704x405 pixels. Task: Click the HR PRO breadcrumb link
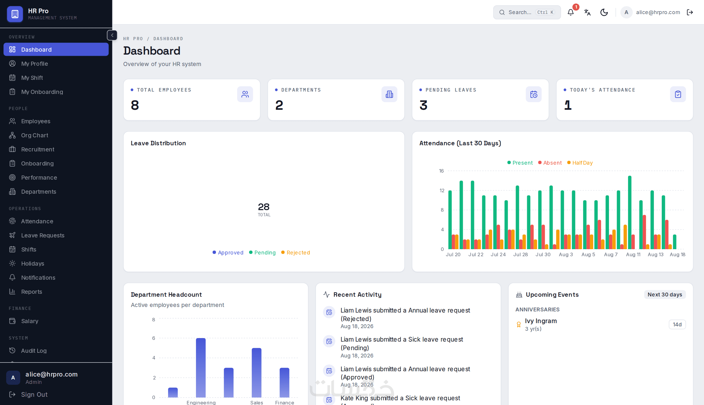pos(133,39)
